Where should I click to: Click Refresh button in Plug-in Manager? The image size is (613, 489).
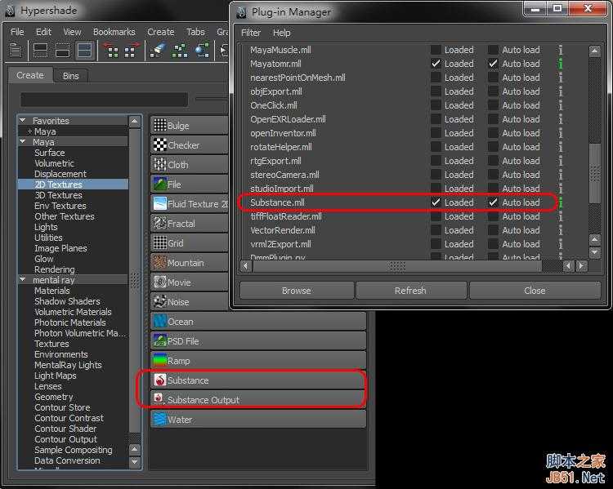tap(410, 291)
